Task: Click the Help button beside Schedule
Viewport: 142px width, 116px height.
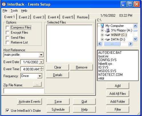Action: click(x=84, y=109)
